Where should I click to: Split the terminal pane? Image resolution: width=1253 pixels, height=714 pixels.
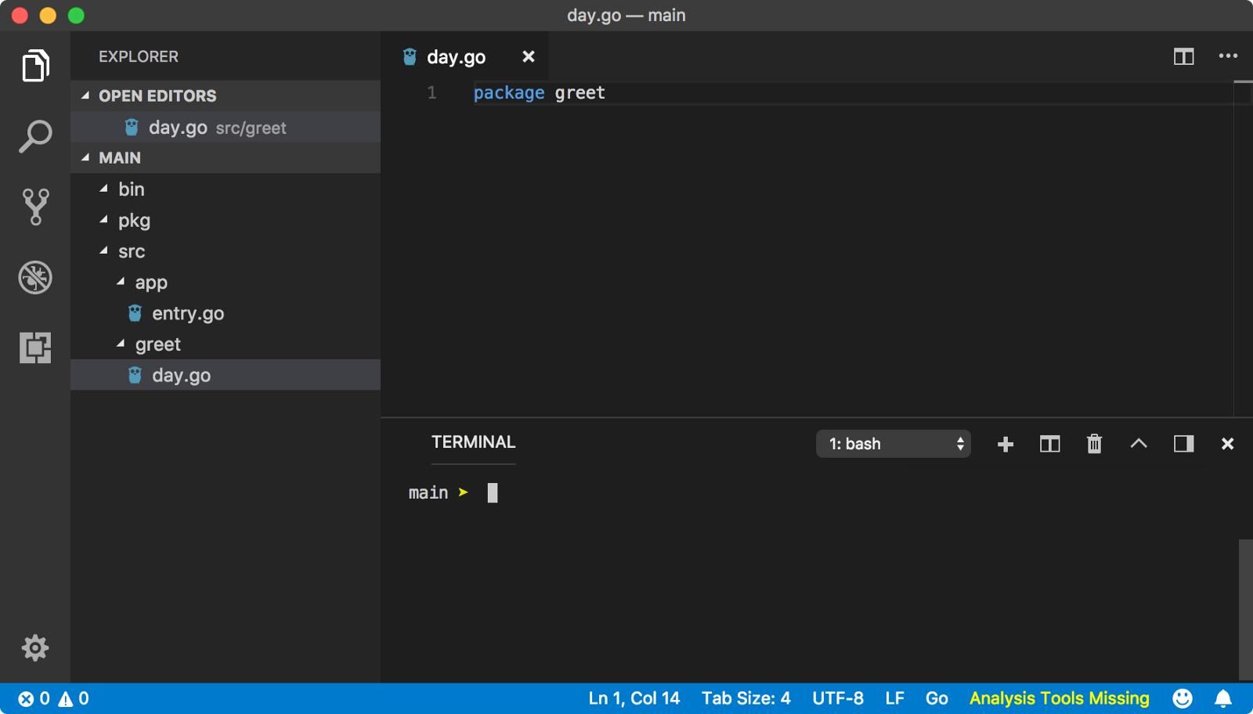pos(1049,444)
